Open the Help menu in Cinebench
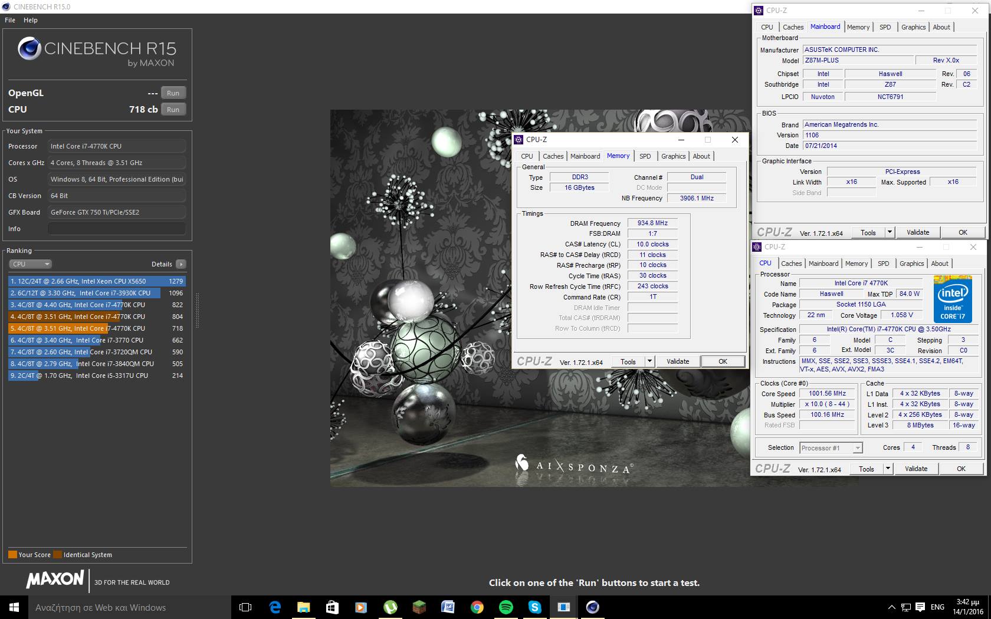The image size is (991, 619). (31, 20)
